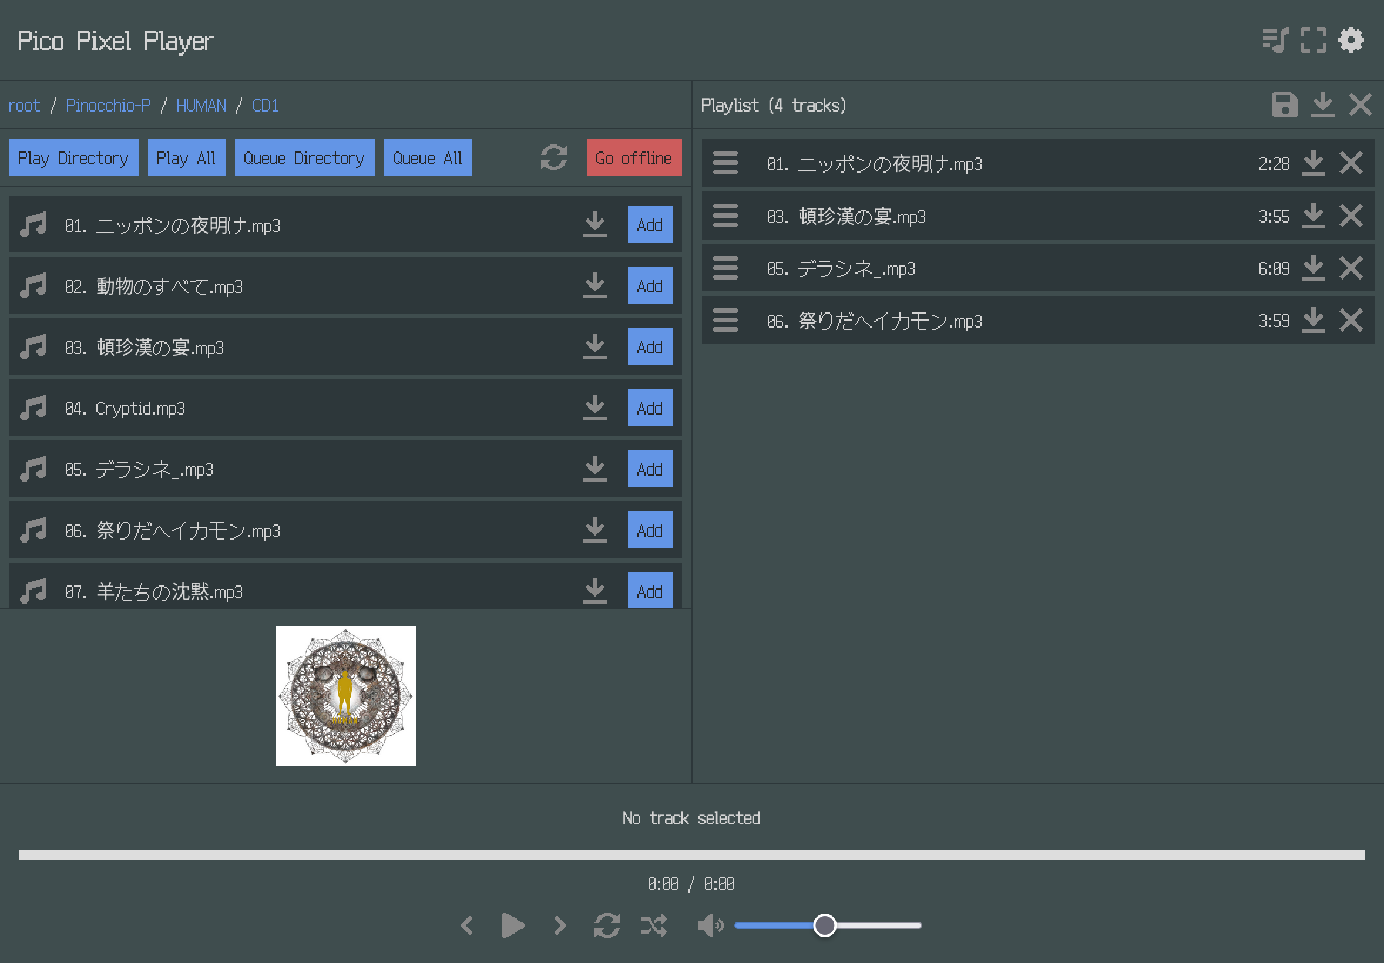Add 04. Cryptid.mp3 to playlist
1384x963 pixels.
[650, 408]
